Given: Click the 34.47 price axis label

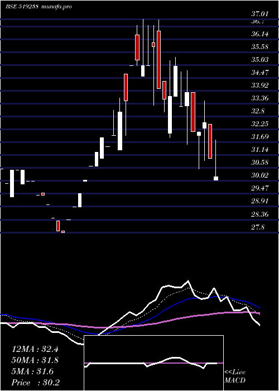Looking at the screenshot, I should [260, 73].
